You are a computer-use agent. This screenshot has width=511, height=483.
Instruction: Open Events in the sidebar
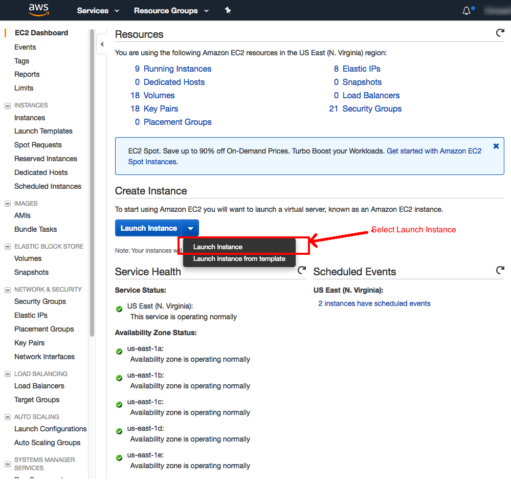(x=25, y=47)
